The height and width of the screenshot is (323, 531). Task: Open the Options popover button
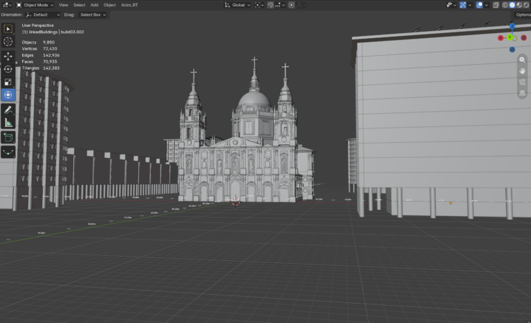(x=523, y=15)
